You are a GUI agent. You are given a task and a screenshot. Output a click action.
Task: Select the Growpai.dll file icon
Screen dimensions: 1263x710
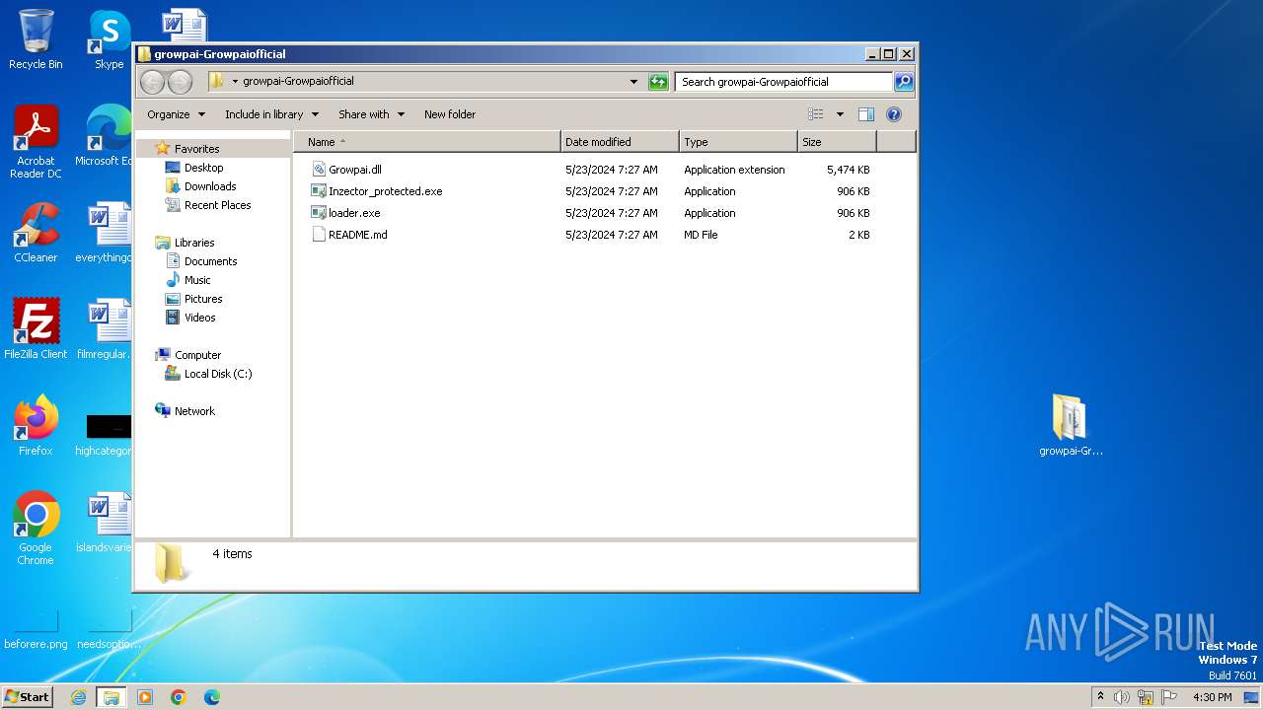(319, 170)
